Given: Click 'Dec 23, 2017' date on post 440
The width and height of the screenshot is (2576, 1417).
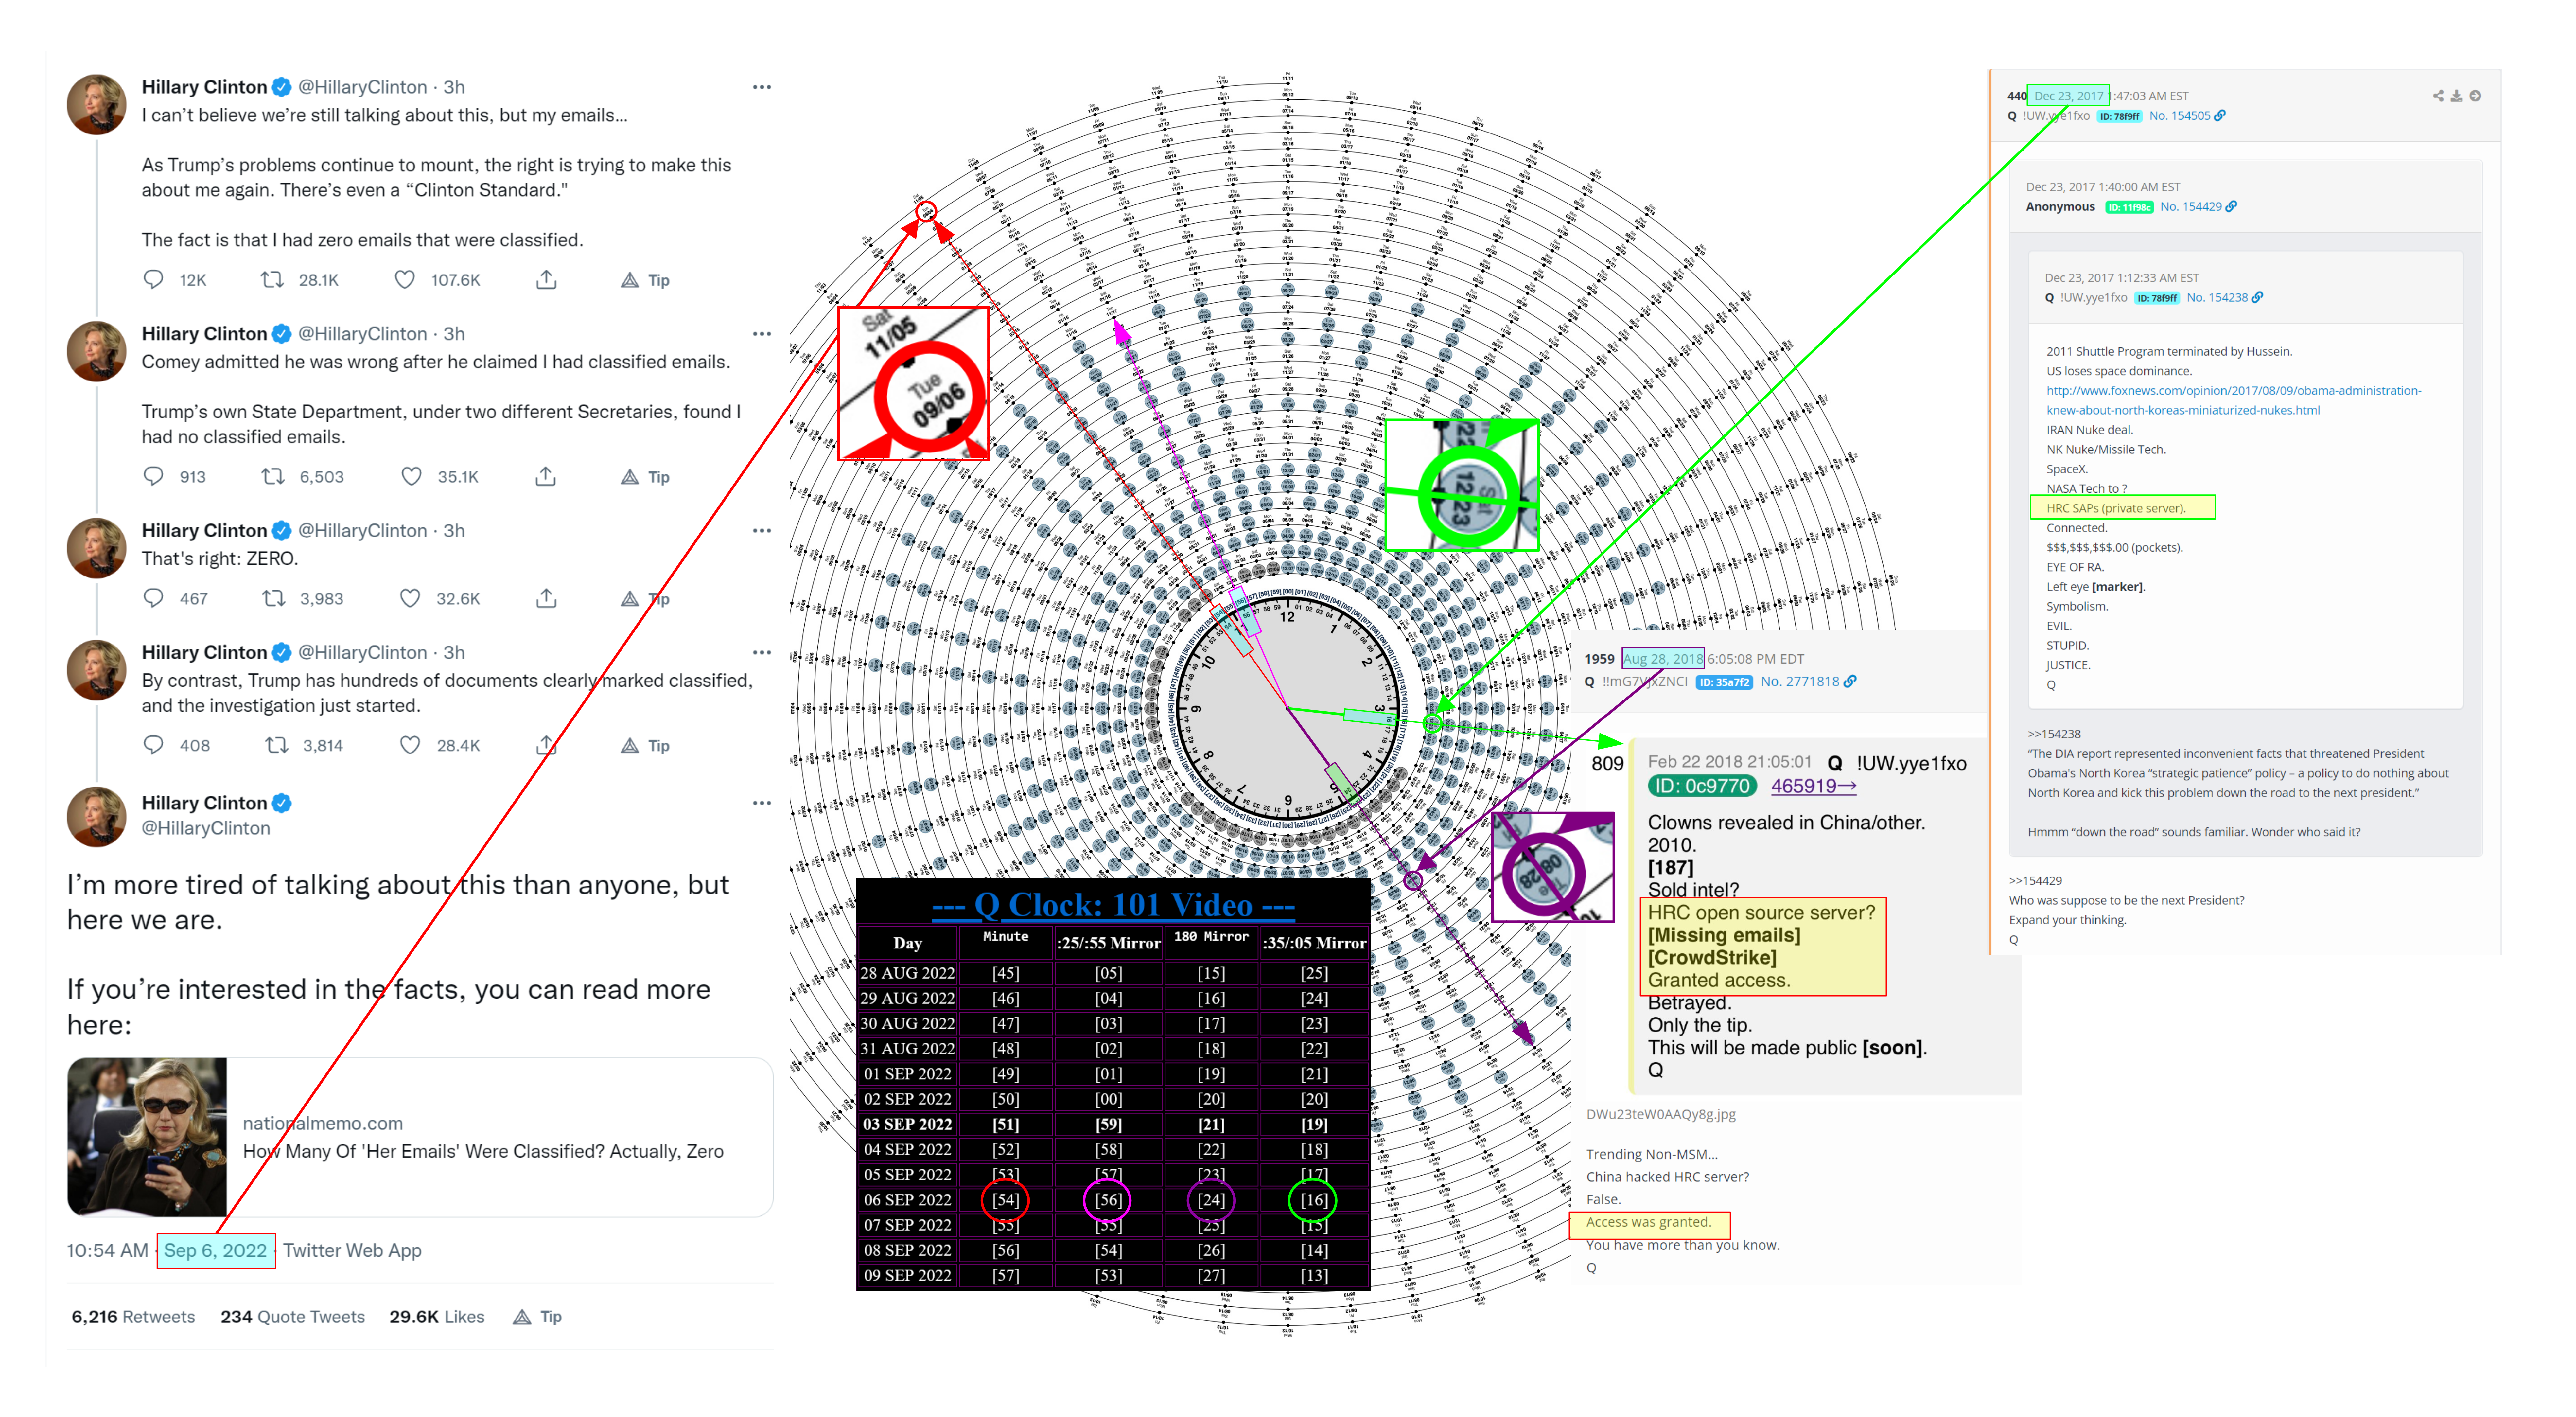Looking at the screenshot, I should pos(2069,96).
